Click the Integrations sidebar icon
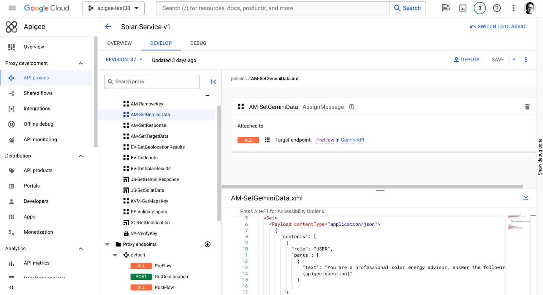This screenshot has height=295, width=543. tap(12, 109)
